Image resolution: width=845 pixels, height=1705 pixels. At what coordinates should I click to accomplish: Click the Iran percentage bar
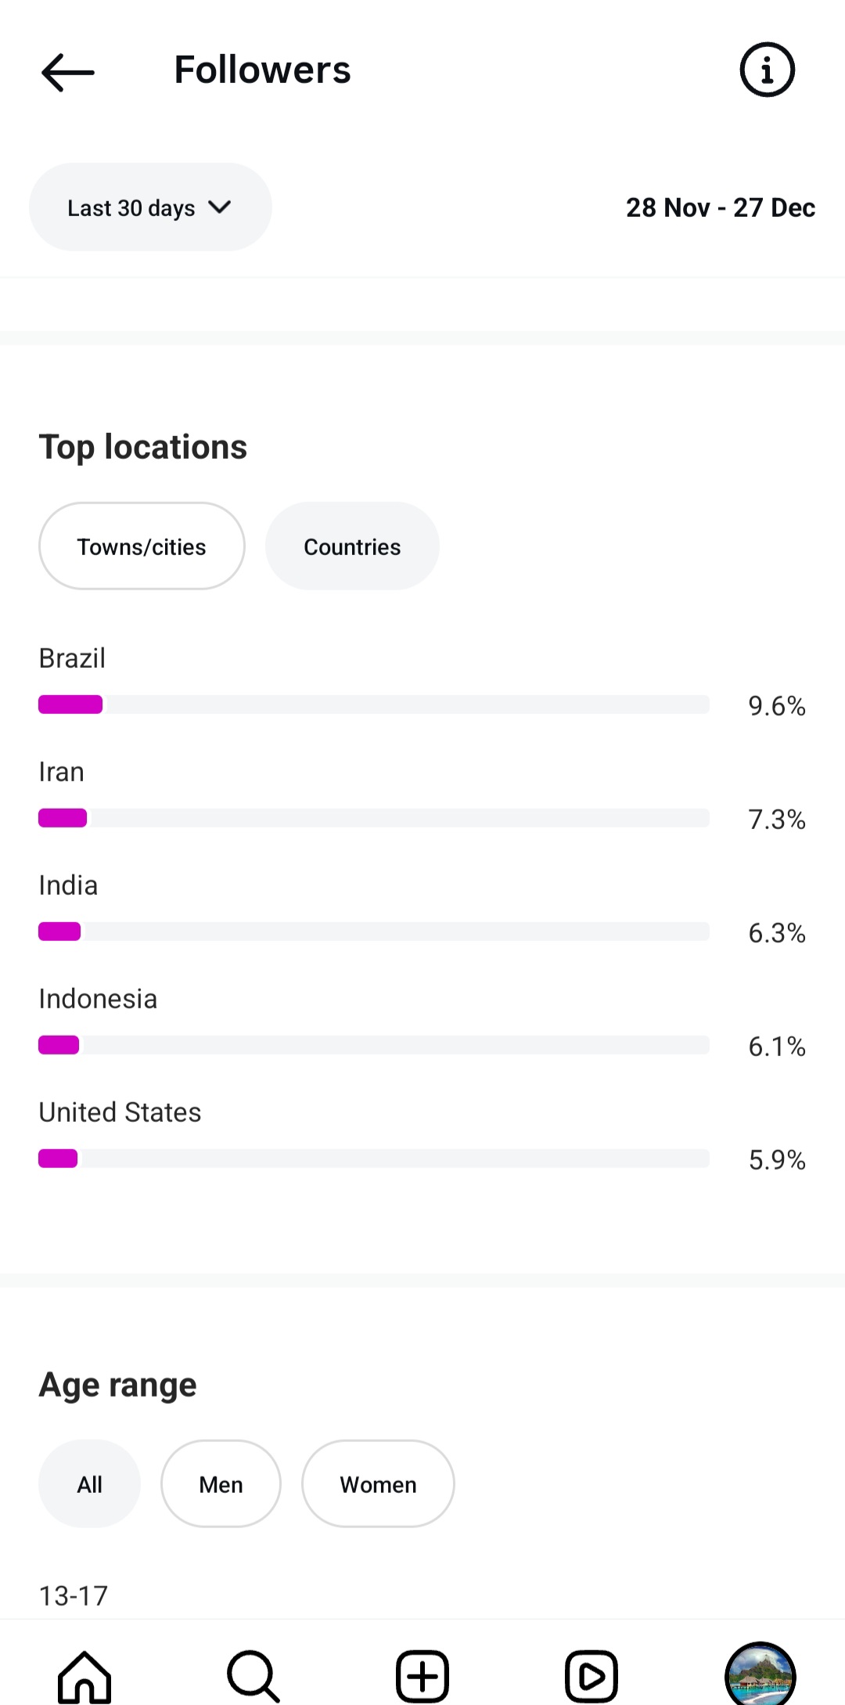(x=373, y=818)
